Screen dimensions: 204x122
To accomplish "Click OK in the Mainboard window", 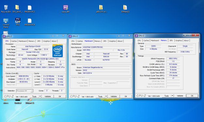I will [126, 96].
